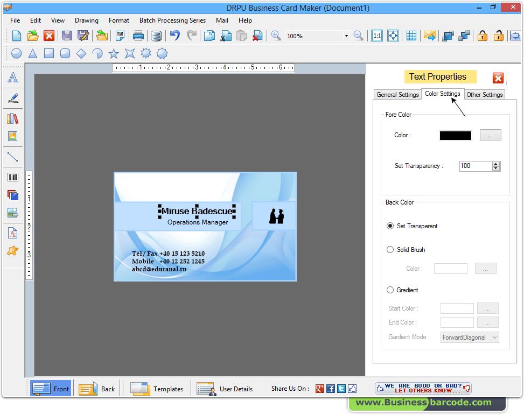Screen dimensions: 524x415
Task: Enable Set Transparent for Back Color
Action: (390, 226)
